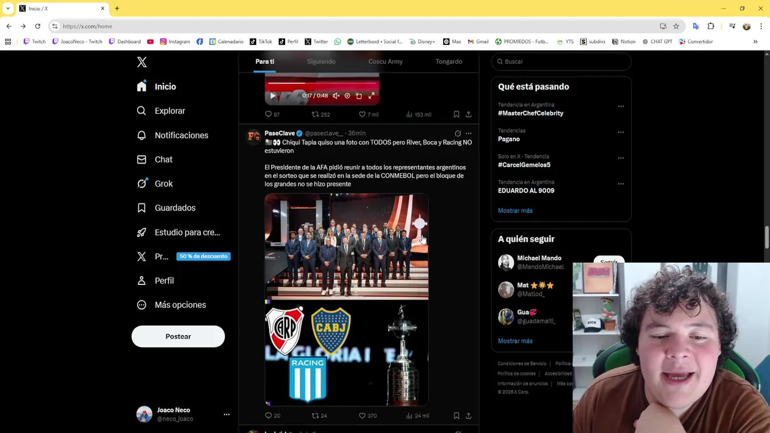Screen dimensions: 770x433
Task: Open Michael Mando suggested profile
Action: [539, 258]
